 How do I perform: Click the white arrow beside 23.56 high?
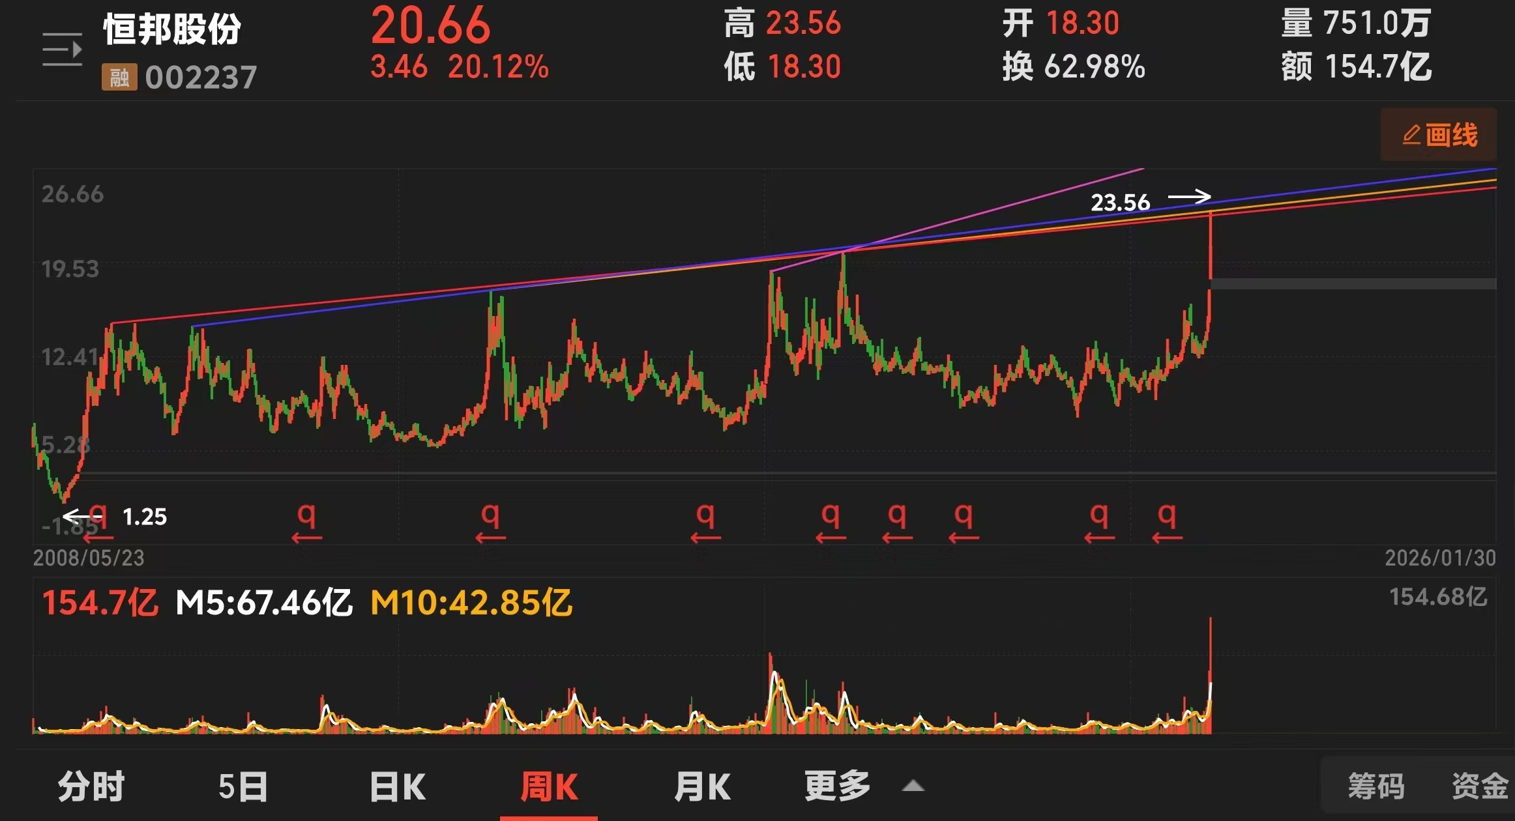tap(1189, 196)
